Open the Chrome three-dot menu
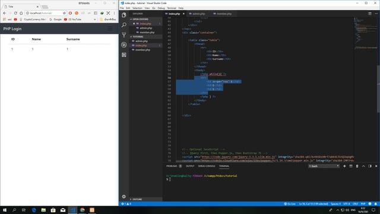Image resolution: width=380 pixels, height=214 pixels. tap(115, 13)
